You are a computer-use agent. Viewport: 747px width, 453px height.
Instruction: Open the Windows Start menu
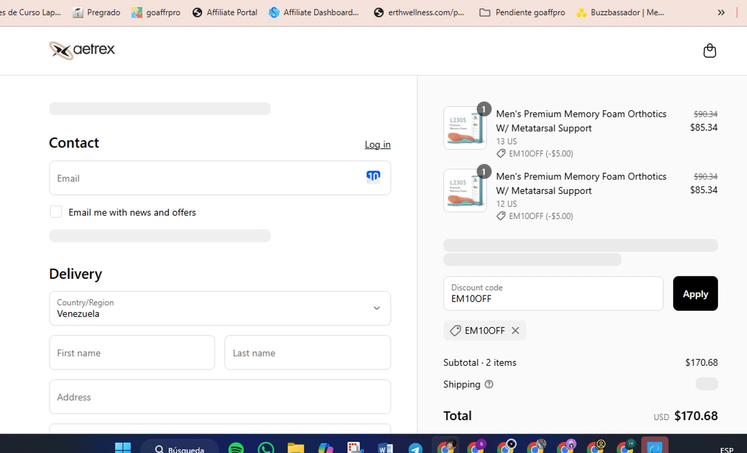123,448
